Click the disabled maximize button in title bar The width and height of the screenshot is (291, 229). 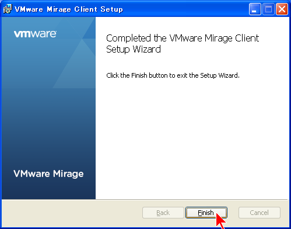[268, 9]
